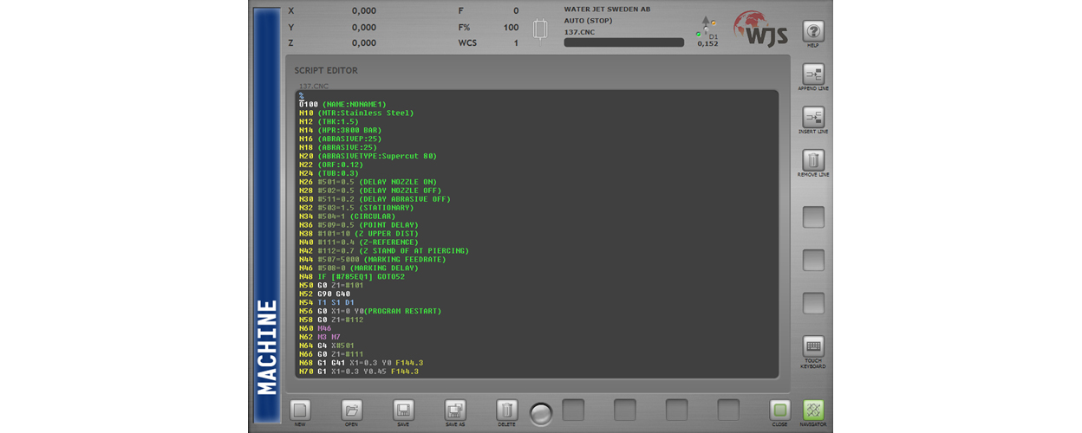The height and width of the screenshot is (433, 1082).
Task: Select line N66 G0 Z1=#111
Action: click(x=331, y=354)
